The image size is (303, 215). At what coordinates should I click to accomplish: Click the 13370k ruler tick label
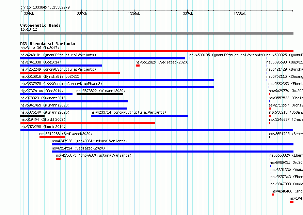point(187,14)
